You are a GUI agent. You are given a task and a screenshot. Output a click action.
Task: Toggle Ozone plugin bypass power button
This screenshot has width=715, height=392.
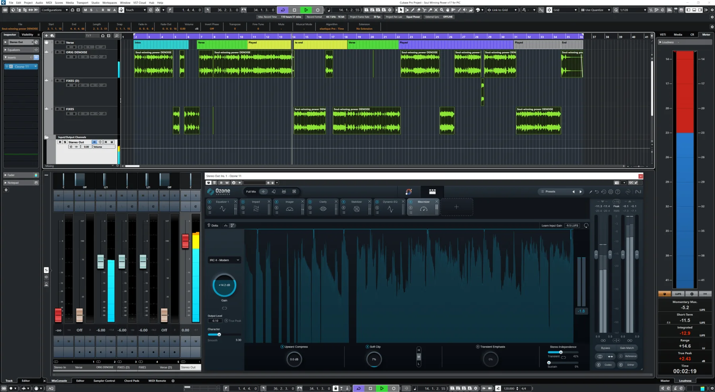click(x=209, y=183)
